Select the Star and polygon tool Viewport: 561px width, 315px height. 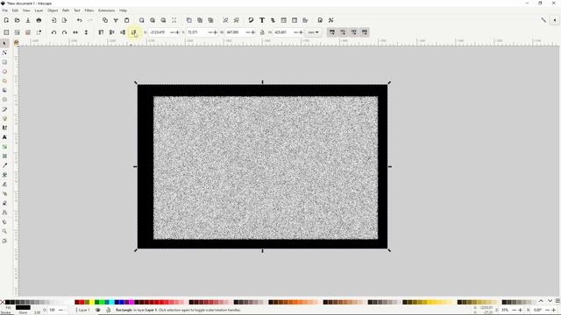tap(4, 81)
